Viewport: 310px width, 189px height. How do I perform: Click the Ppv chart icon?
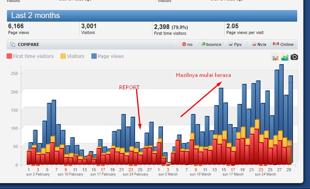pyautogui.click(x=231, y=44)
